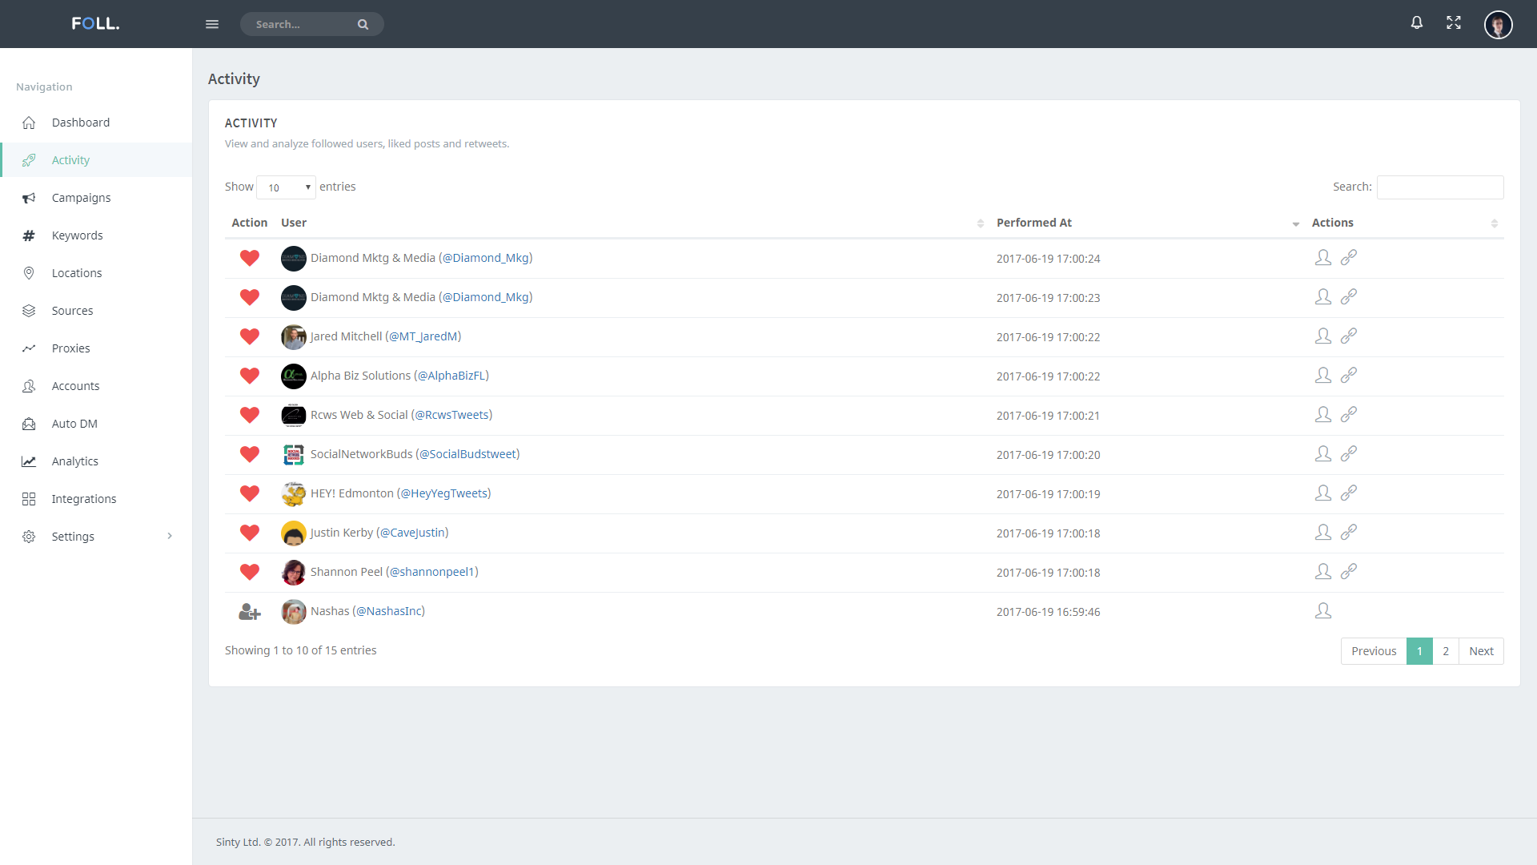The width and height of the screenshot is (1537, 865).
Task: Open the @CaveJustin user link
Action: [x=412, y=533]
